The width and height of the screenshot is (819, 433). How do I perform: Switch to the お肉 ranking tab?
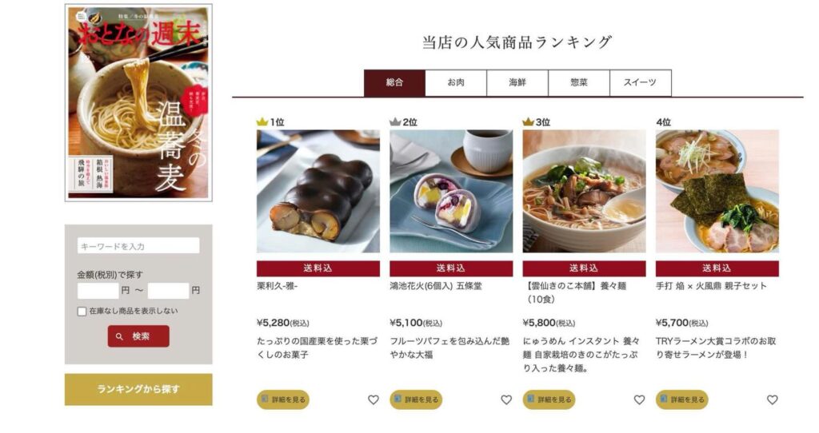pyautogui.click(x=456, y=83)
